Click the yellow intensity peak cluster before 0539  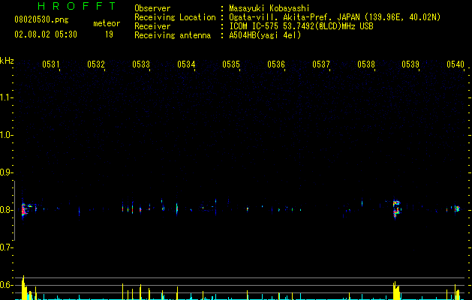(396, 291)
